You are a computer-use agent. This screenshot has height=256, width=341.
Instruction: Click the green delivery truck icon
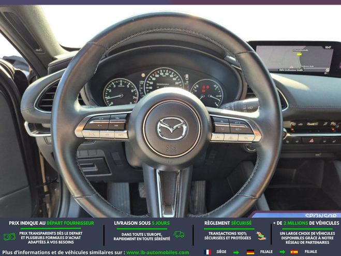[x=179, y=234]
